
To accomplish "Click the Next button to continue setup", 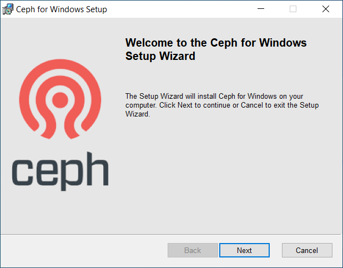I will (x=244, y=250).
